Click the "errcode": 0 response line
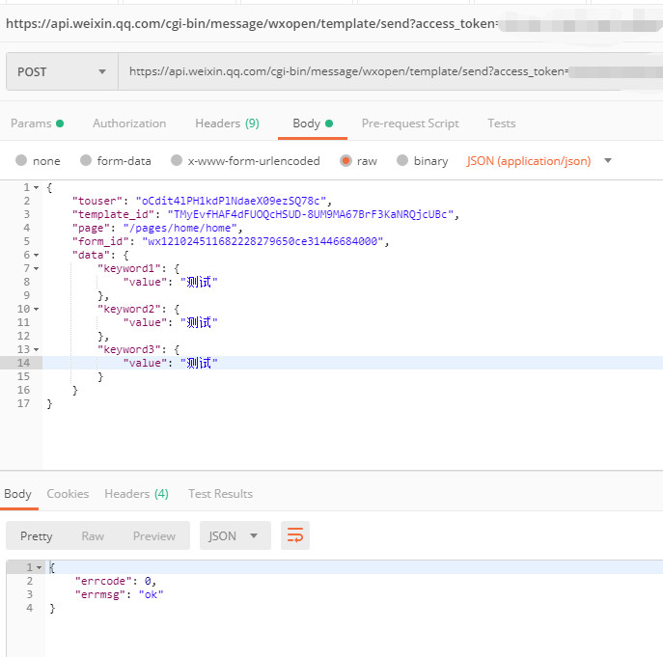This screenshot has width=663, height=657. pos(116,581)
